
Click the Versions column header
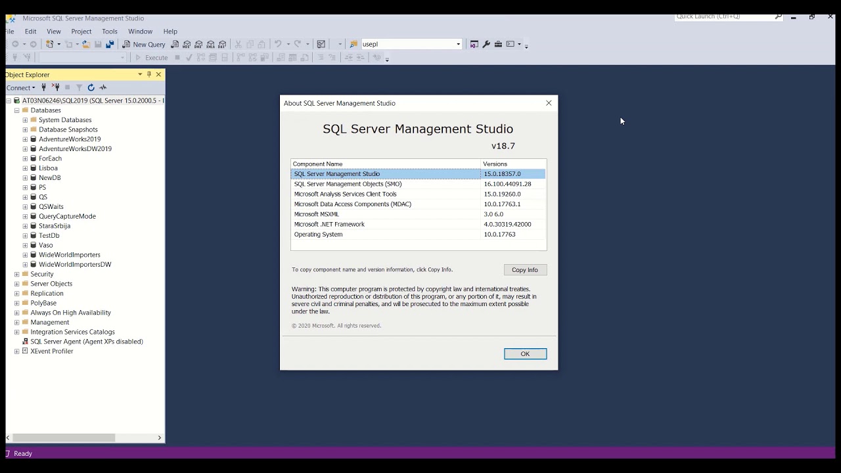tap(513, 164)
